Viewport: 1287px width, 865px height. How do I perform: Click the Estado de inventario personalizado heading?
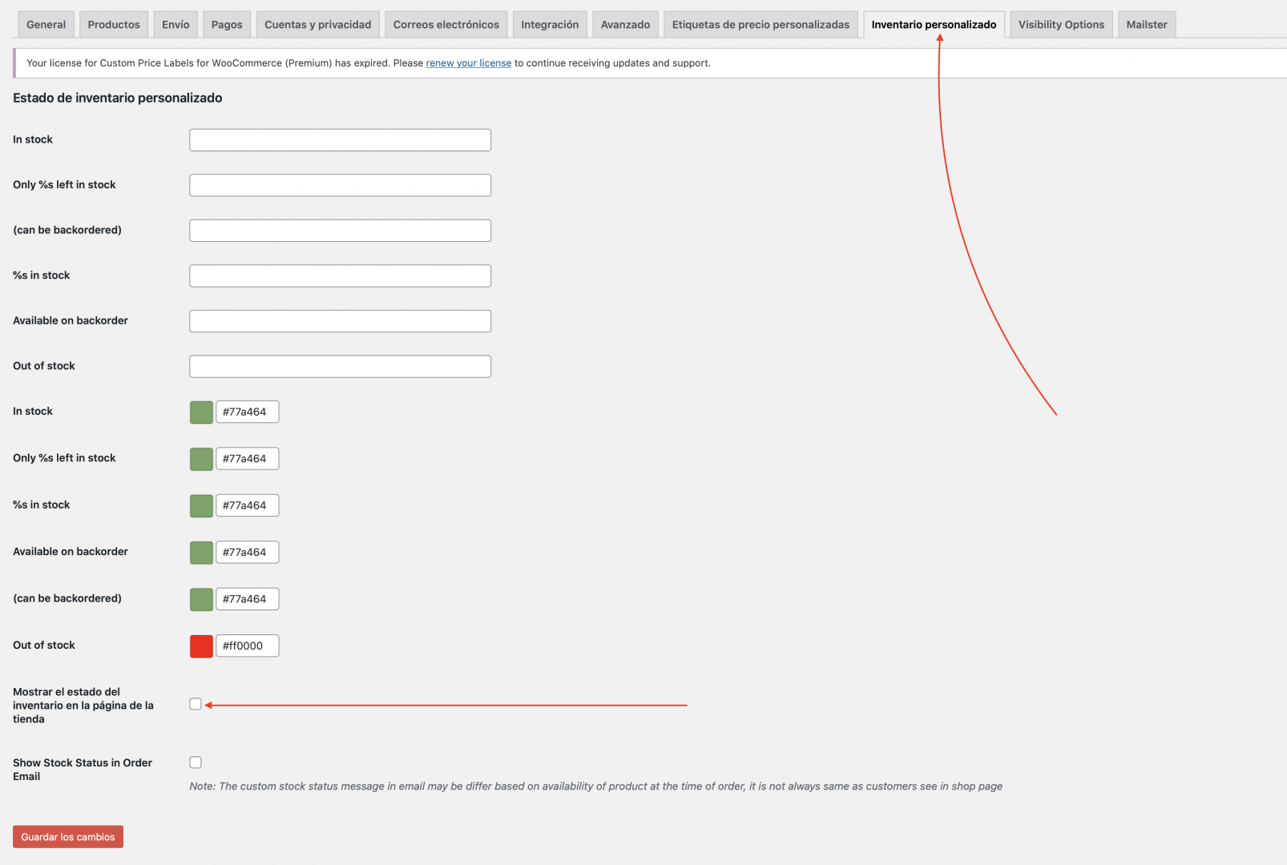click(118, 98)
